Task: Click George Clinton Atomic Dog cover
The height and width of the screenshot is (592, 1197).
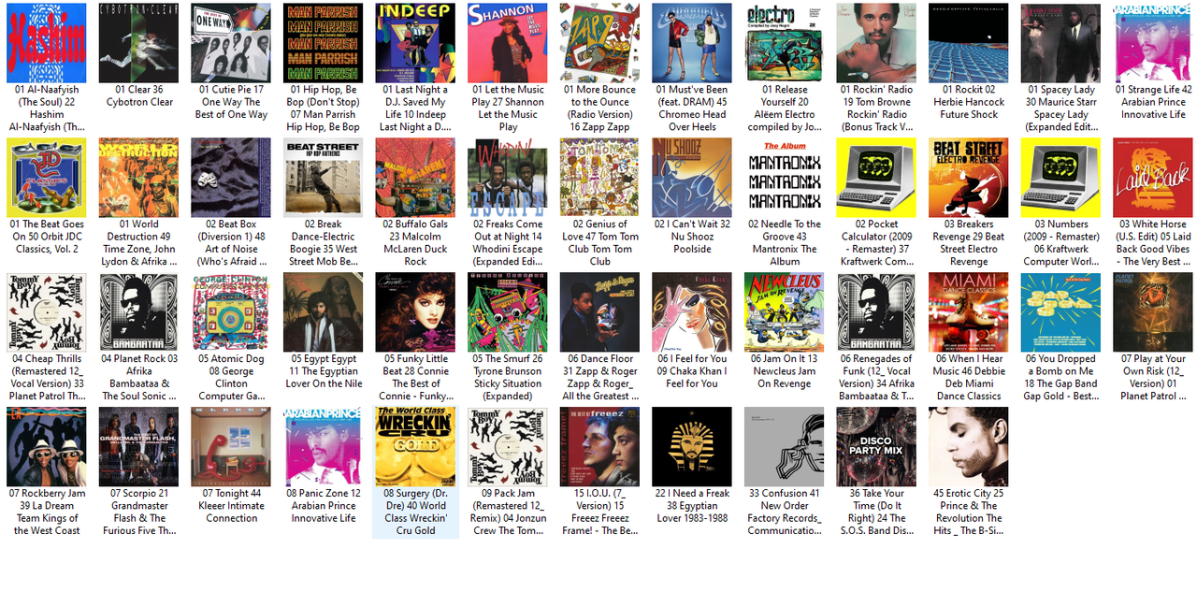Action: pyautogui.click(x=231, y=312)
